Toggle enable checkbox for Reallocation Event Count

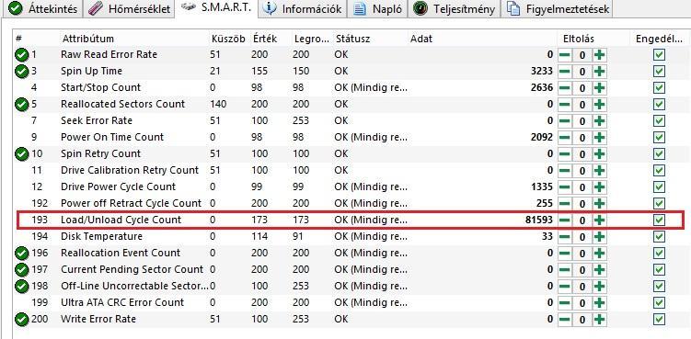coord(660,254)
